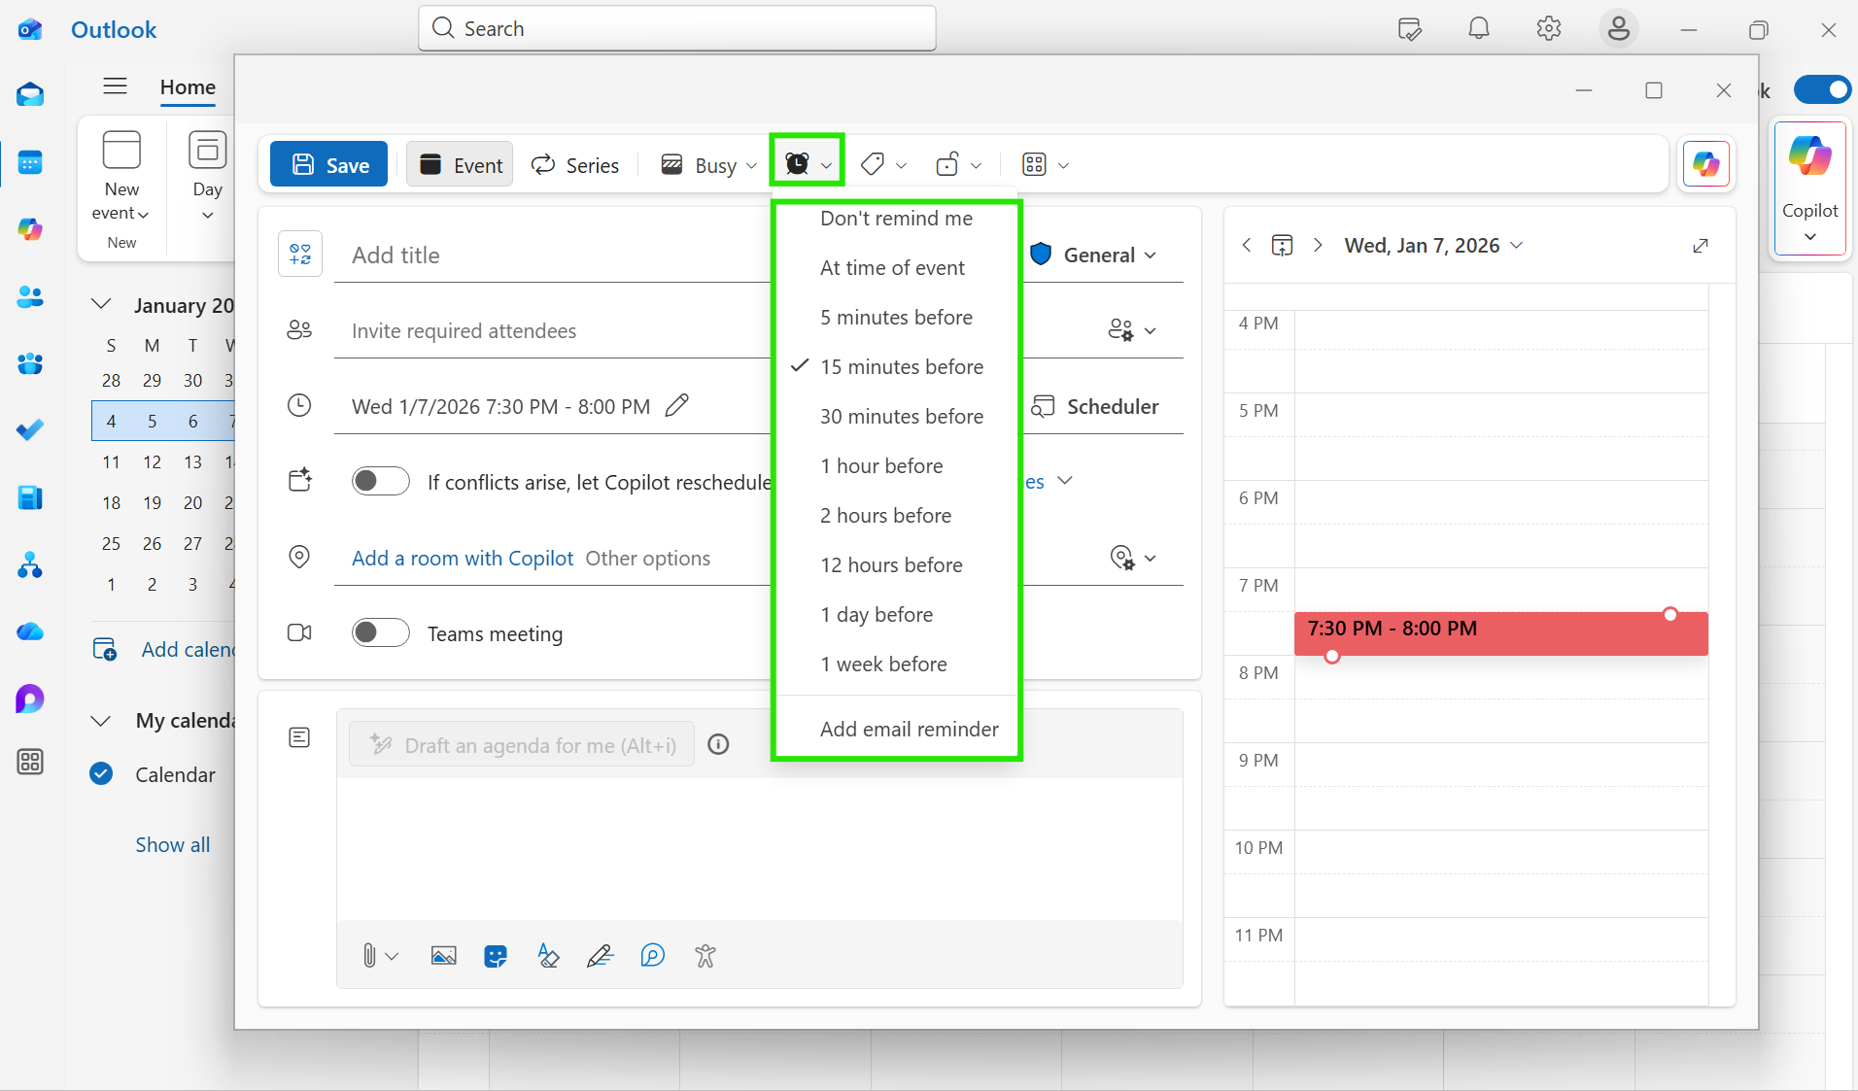
Task: Open the Scheduler
Action: click(1094, 406)
